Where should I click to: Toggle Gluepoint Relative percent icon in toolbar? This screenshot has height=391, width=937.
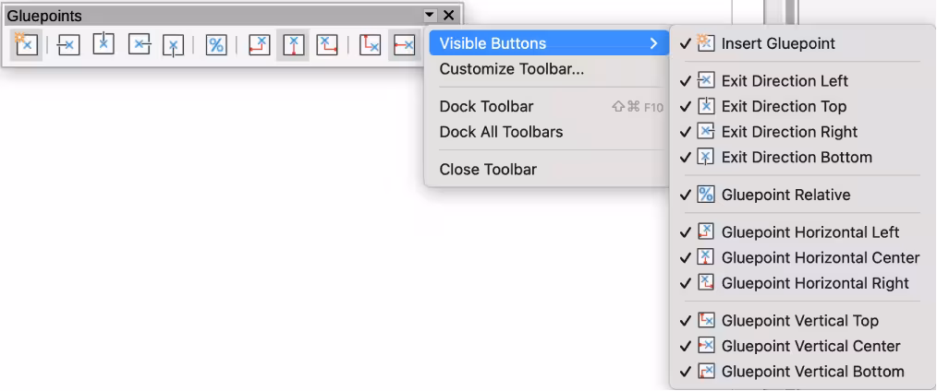pos(215,44)
